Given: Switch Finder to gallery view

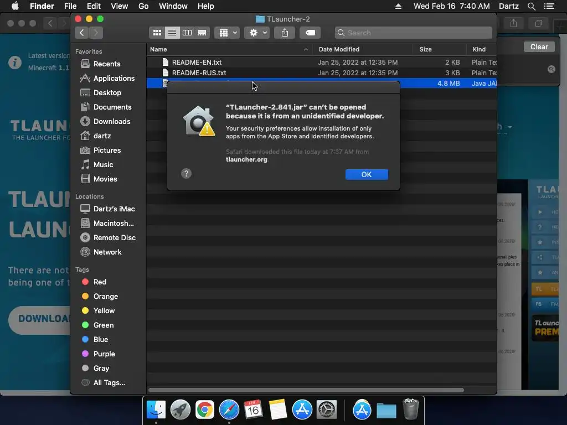Looking at the screenshot, I should point(202,33).
